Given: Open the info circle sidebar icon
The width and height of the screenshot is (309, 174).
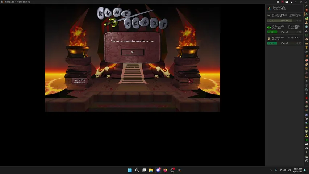Looking at the screenshot, I should pyautogui.click(x=306, y=148).
